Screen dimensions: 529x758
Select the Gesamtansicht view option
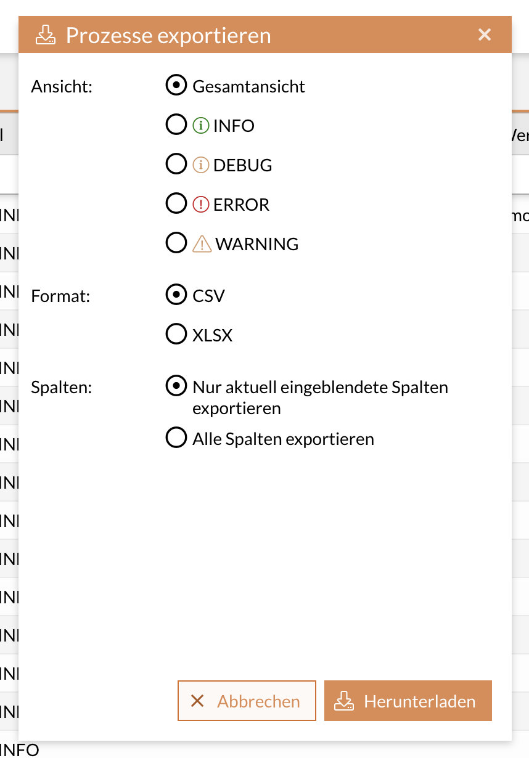pos(176,85)
